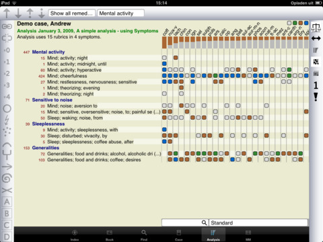The height and width of the screenshot is (242, 323).
Task: Select the link symptoms chain icon
Action: click(7, 27)
